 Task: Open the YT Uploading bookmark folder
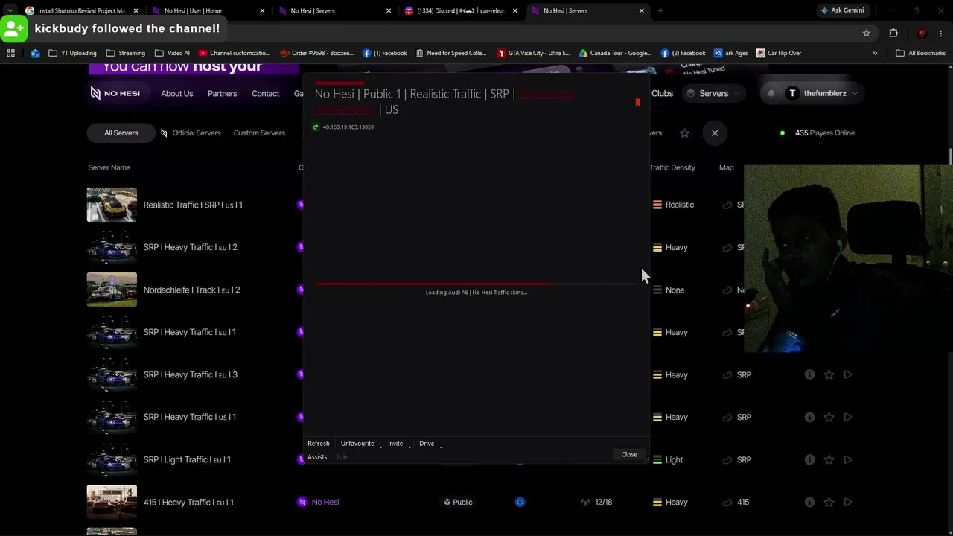point(72,53)
